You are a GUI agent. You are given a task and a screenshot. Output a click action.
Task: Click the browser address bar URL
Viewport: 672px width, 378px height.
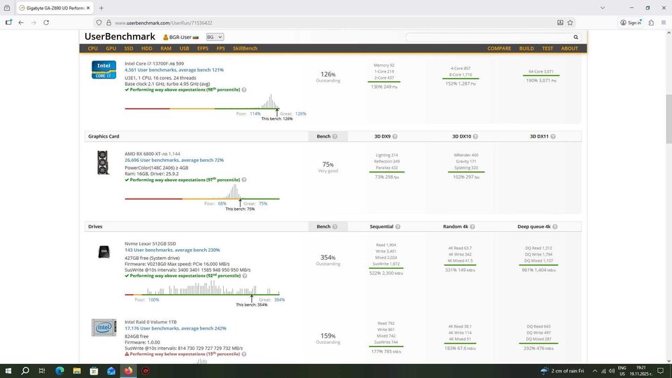pos(163,23)
